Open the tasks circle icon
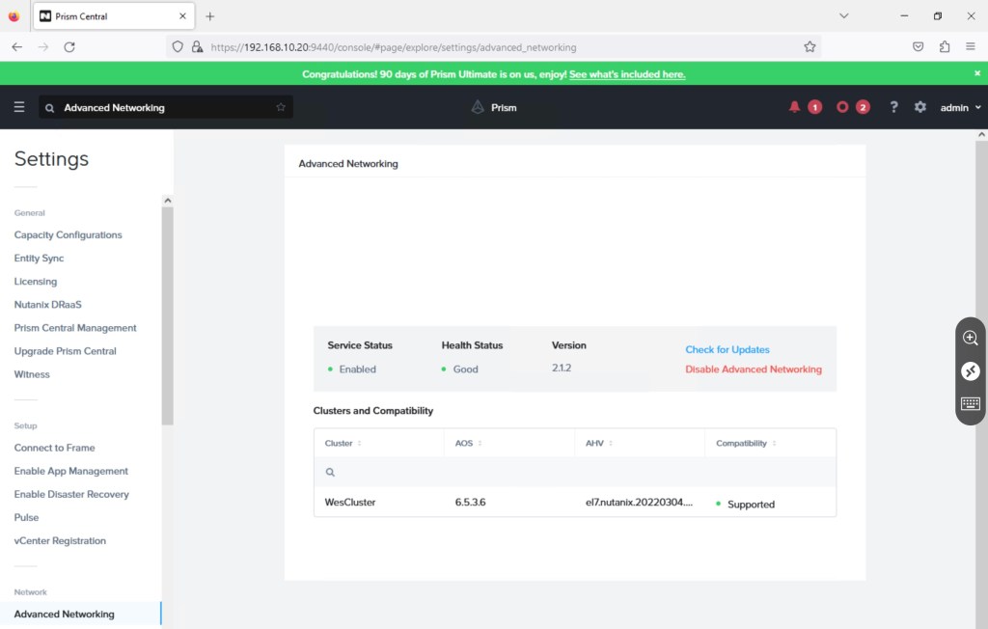 point(842,107)
